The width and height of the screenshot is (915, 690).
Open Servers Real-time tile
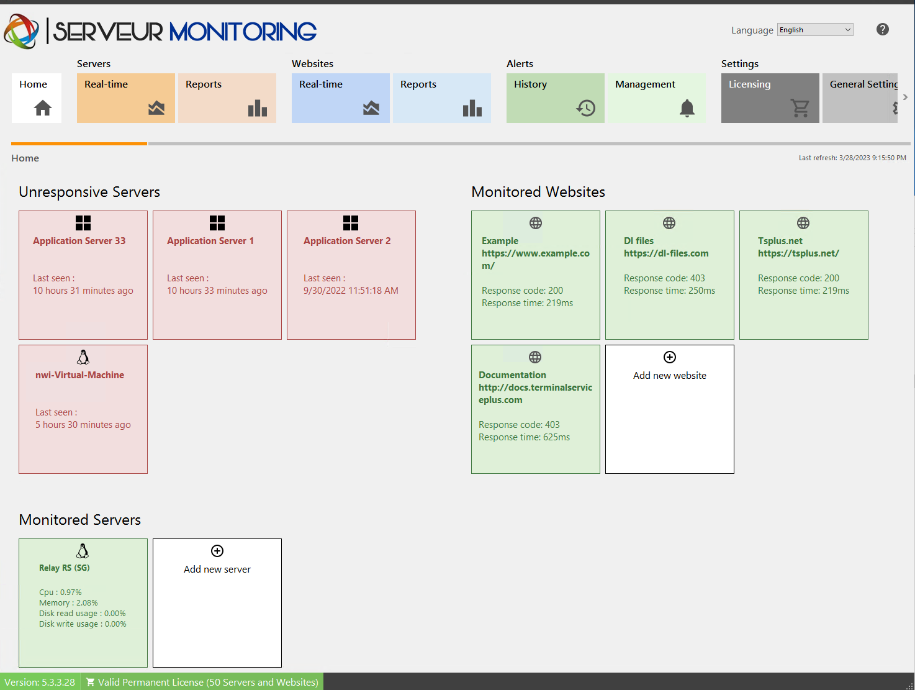(126, 98)
